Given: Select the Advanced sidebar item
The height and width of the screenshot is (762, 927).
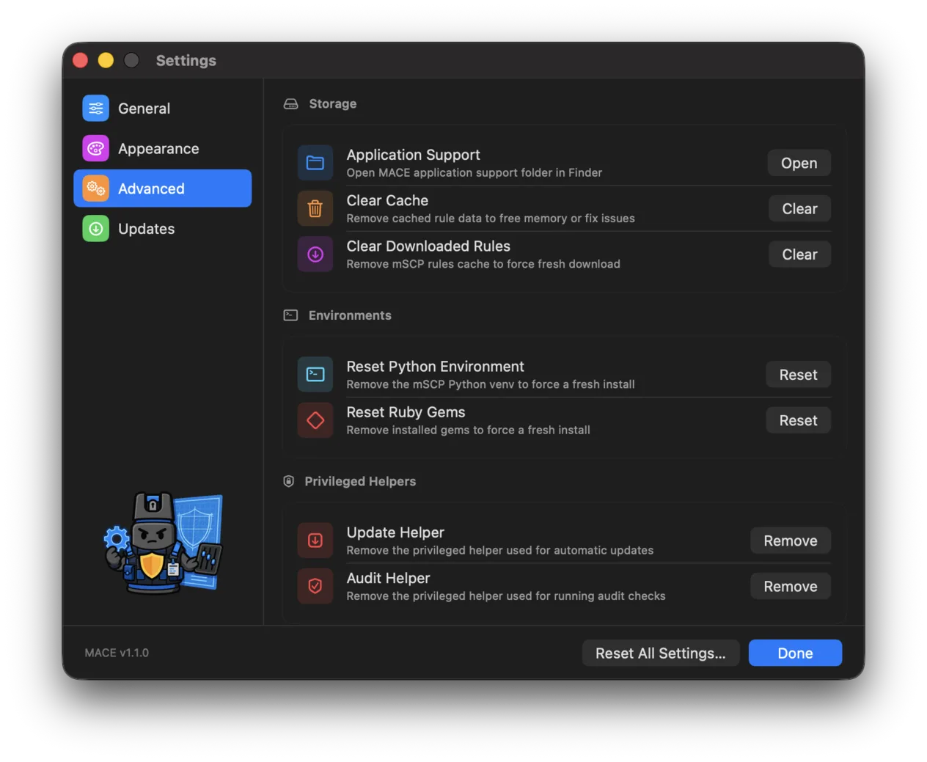Looking at the screenshot, I should pos(163,188).
